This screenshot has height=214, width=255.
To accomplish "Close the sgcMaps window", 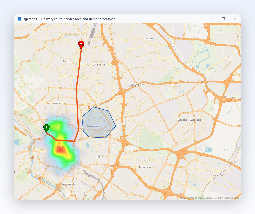I will click(x=235, y=19).
